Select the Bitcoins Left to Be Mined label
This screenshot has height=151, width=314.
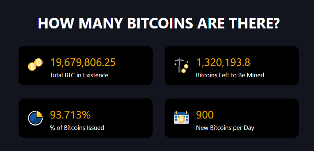tap(230, 75)
